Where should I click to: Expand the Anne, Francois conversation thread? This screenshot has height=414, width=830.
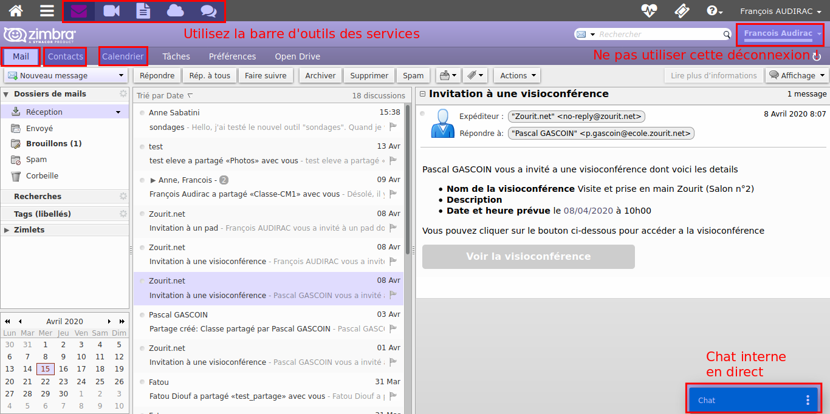153,180
